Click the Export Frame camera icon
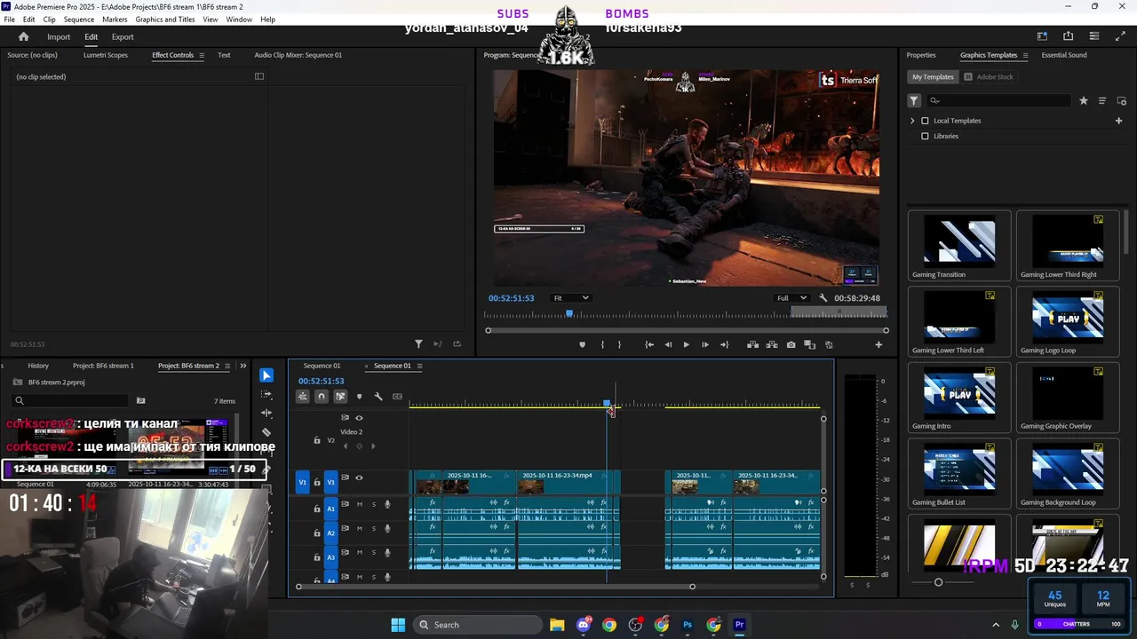The image size is (1137, 639). tap(791, 344)
